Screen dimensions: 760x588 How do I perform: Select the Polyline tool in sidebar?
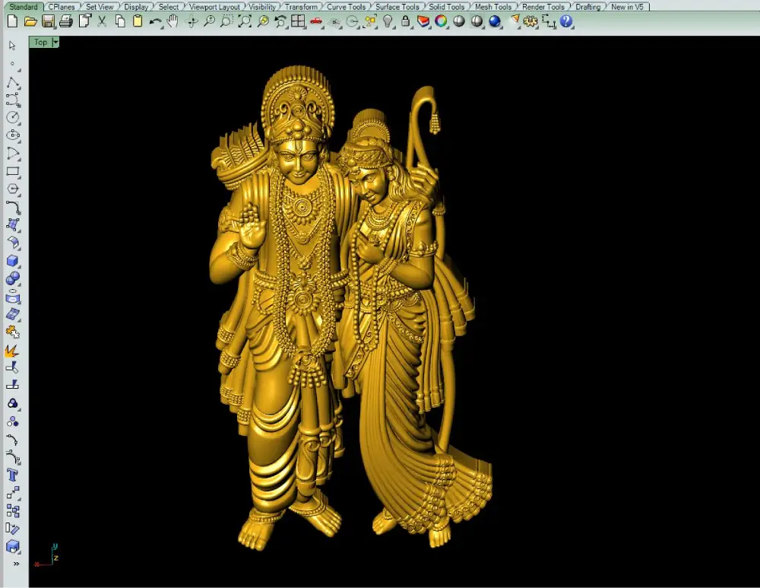[13, 82]
